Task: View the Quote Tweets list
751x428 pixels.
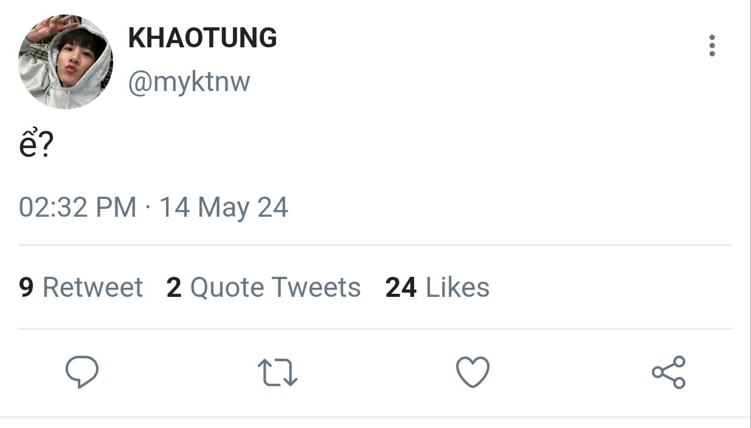Action: 275,287
